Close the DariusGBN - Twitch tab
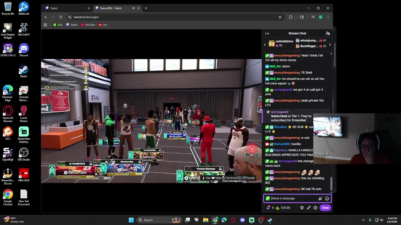This screenshot has height=225, width=401. 138,8
